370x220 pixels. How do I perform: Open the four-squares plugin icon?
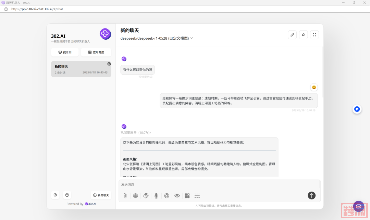(187, 196)
